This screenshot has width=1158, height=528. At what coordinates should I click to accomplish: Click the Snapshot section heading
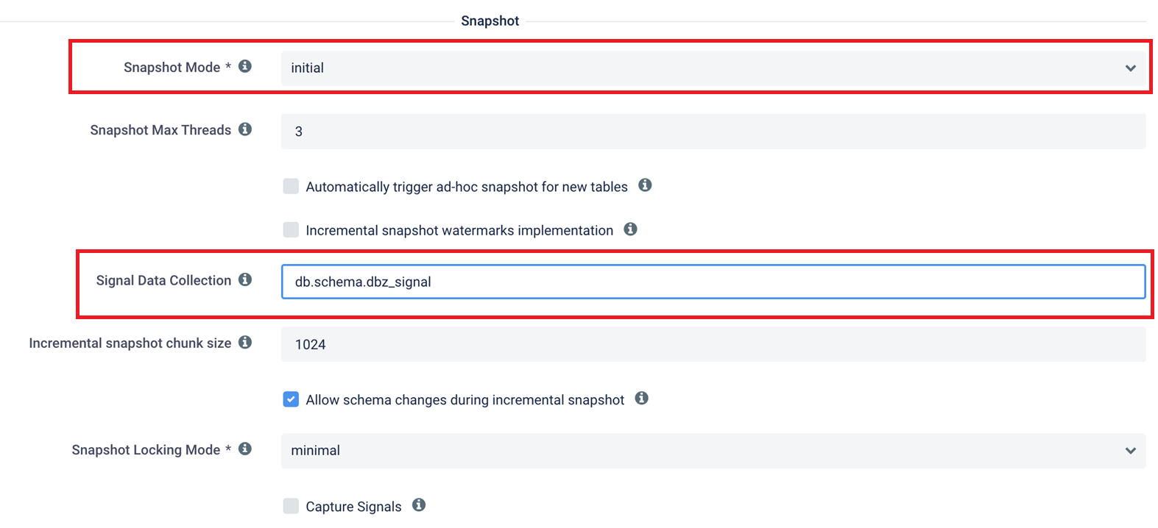(490, 21)
